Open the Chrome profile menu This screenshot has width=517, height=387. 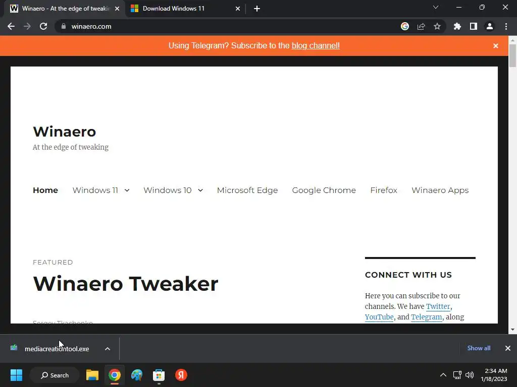click(x=490, y=26)
